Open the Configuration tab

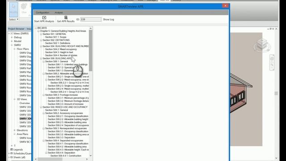point(42,13)
